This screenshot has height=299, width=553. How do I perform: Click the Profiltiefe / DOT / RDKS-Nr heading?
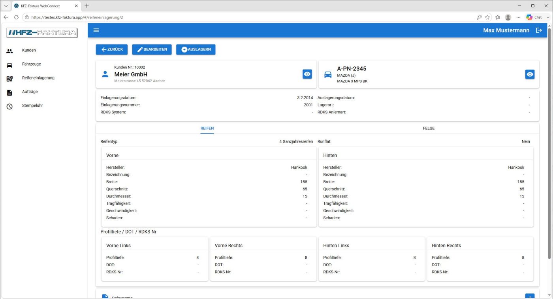pyautogui.click(x=128, y=232)
